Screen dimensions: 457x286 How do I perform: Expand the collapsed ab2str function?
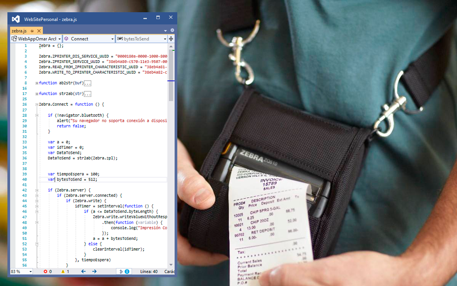coord(37,83)
